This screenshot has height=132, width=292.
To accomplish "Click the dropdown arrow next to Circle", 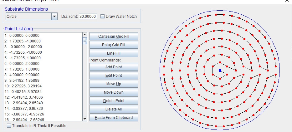I will coord(54,16).
